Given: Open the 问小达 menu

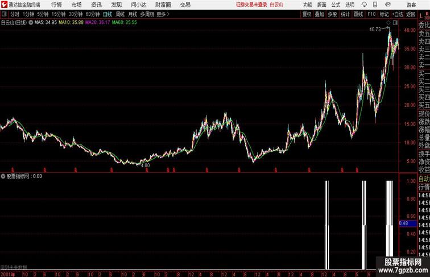Looking at the screenshot, I should [138, 5].
